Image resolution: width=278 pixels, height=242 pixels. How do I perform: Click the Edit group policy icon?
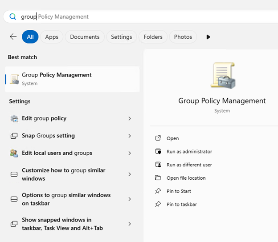pyautogui.click(x=14, y=118)
